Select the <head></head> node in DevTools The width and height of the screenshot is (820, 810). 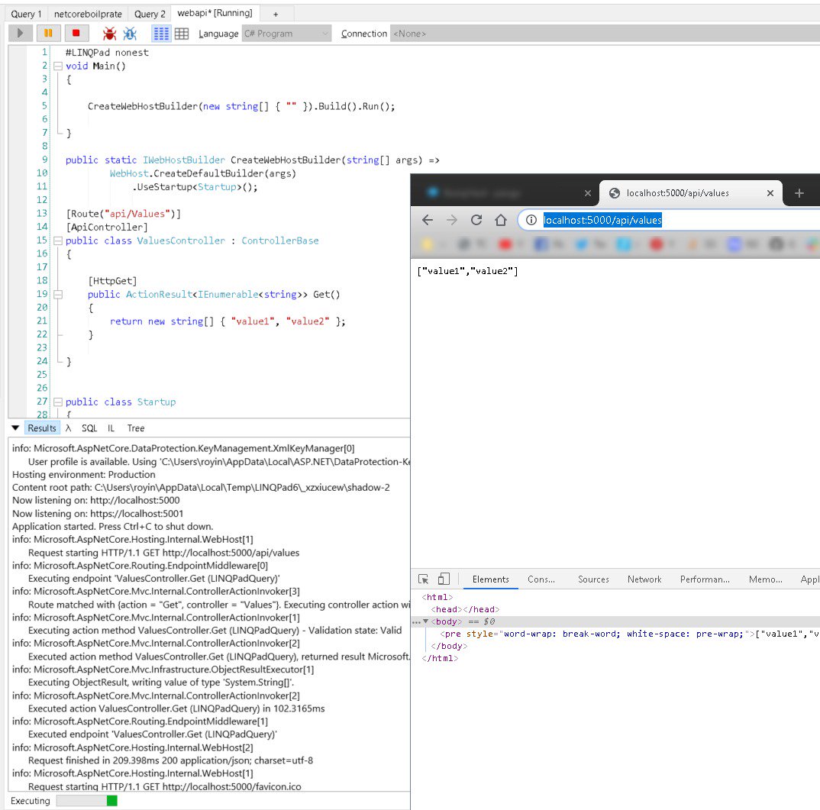point(465,609)
